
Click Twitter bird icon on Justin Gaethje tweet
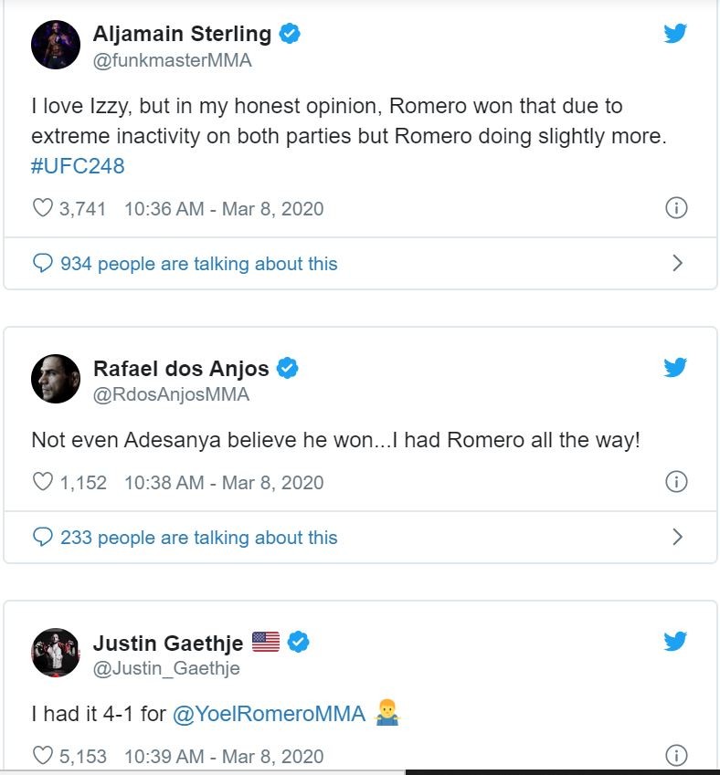[x=675, y=641]
